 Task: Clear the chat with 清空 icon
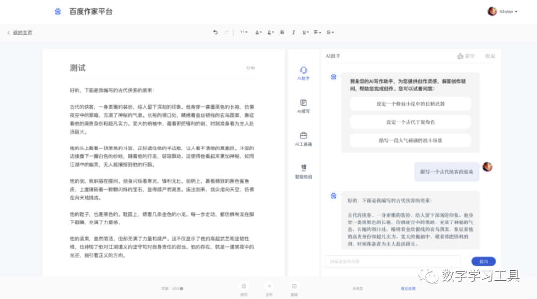466,56
